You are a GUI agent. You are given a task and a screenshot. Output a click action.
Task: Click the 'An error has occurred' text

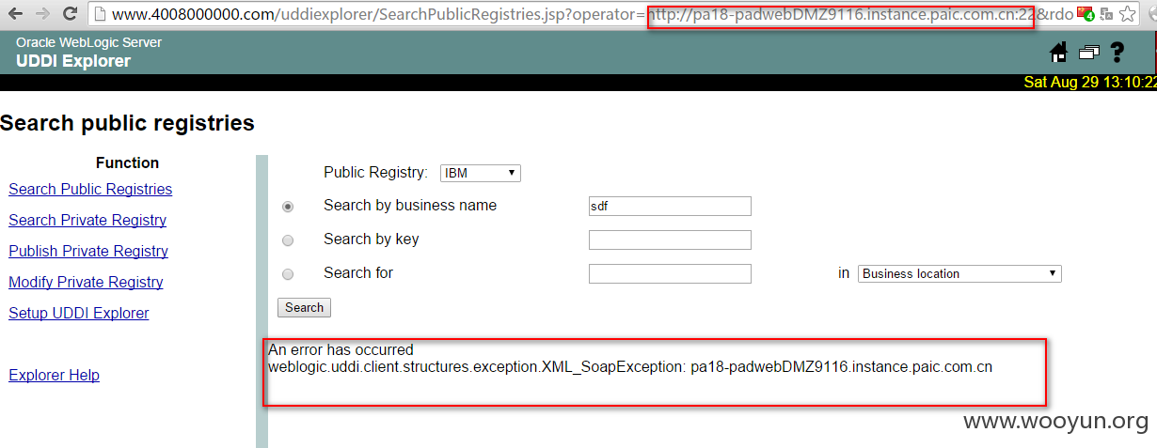point(341,349)
